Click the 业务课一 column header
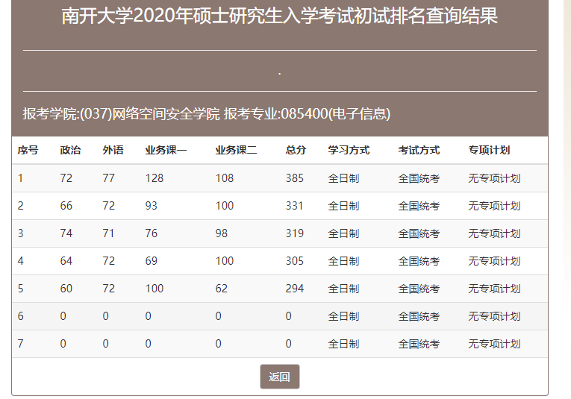The width and height of the screenshot is (571, 399). click(x=166, y=150)
